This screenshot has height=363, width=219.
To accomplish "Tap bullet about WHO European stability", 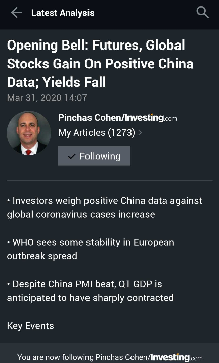I will pos(91,249).
